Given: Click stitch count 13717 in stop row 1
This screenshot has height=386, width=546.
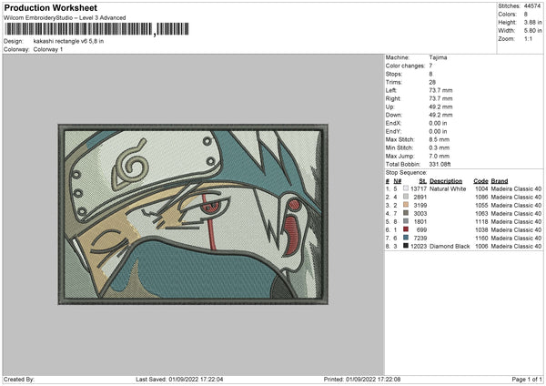Looking at the screenshot, I should (419, 188).
